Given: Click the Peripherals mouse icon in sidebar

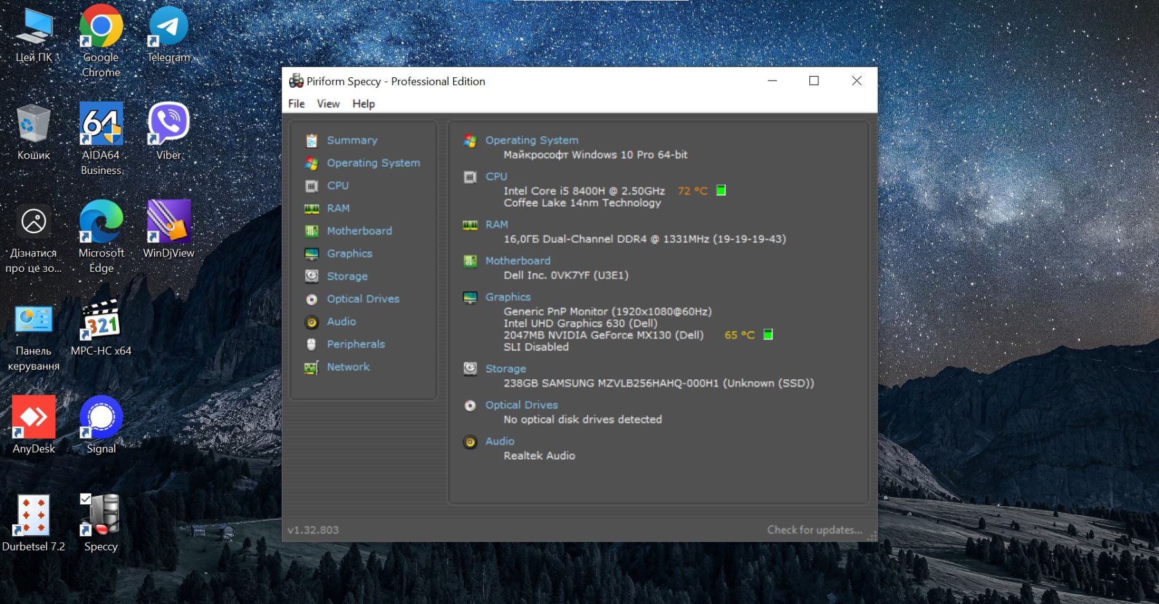Looking at the screenshot, I should (312, 344).
